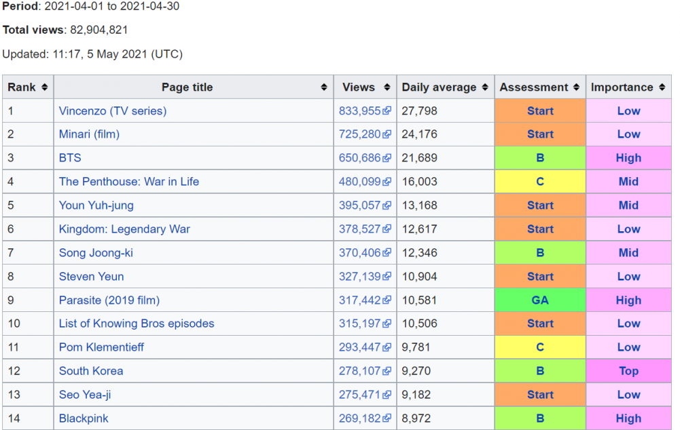This screenshot has height=430, width=680.
Task: Open Parasite (2019 film) link
Action: pyautogui.click(x=109, y=300)
